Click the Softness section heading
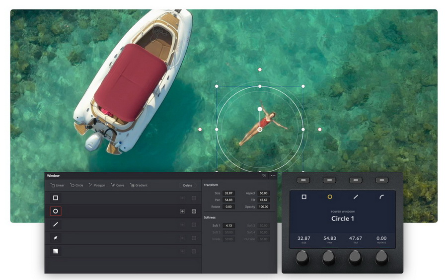 (x=210, y=217)
